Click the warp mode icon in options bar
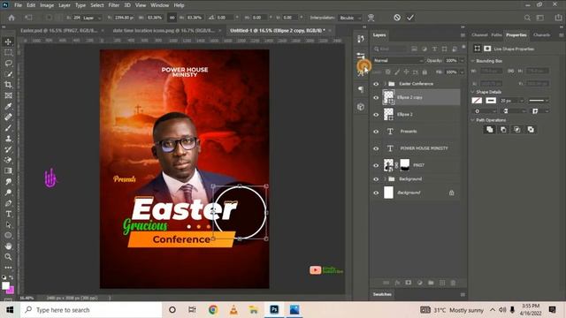 click(x=371, y=18)
